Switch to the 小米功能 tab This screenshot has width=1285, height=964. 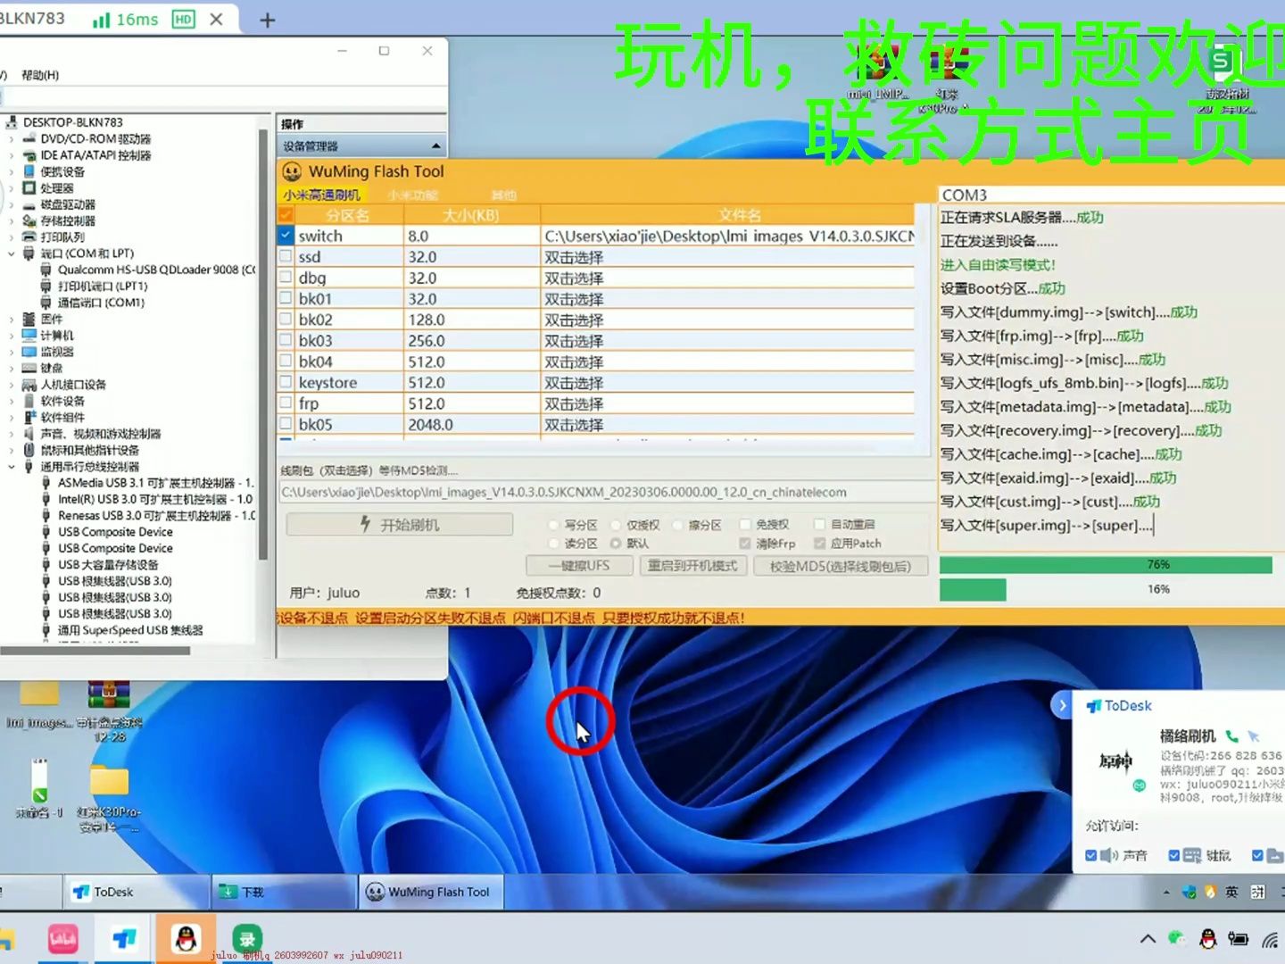point(413,195)
